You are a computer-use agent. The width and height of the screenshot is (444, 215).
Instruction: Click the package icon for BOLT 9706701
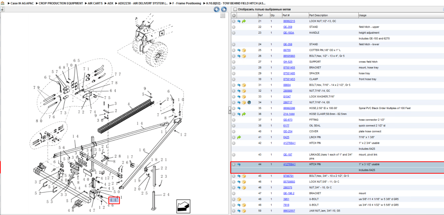click(x=244, y=176)
